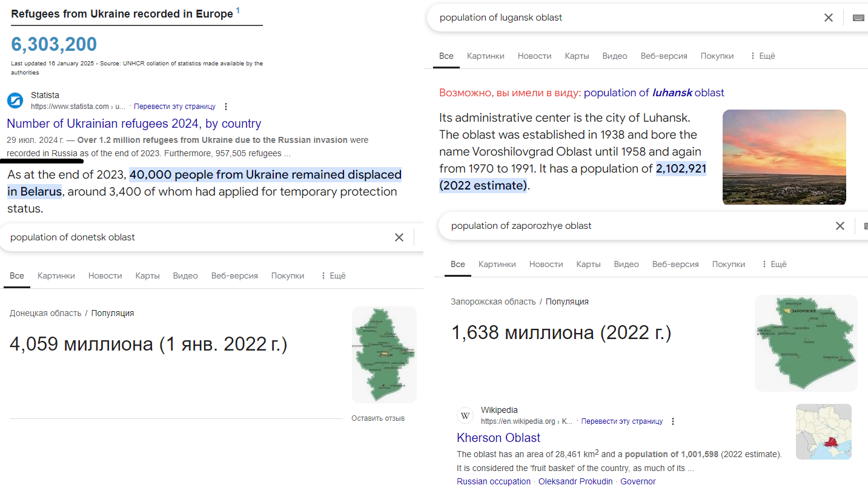Open the Luhansk sunset landscape photo
The image size is (868, 488).
[784, 157]
